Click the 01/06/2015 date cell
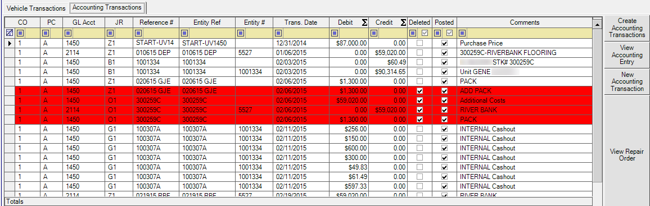Viewport: 650px width, 206px height. (x=301, y=53)
